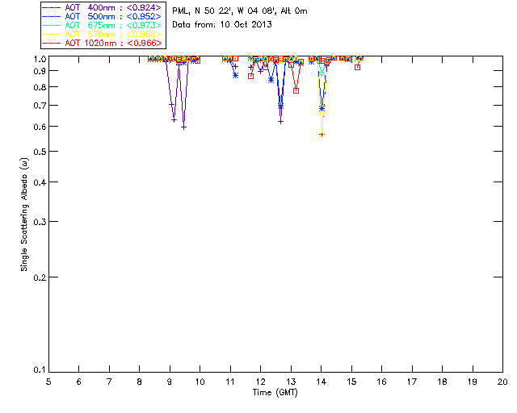517x413 pixels.
Task: Click the x-axis tick label 16
Action: point(382,382)
